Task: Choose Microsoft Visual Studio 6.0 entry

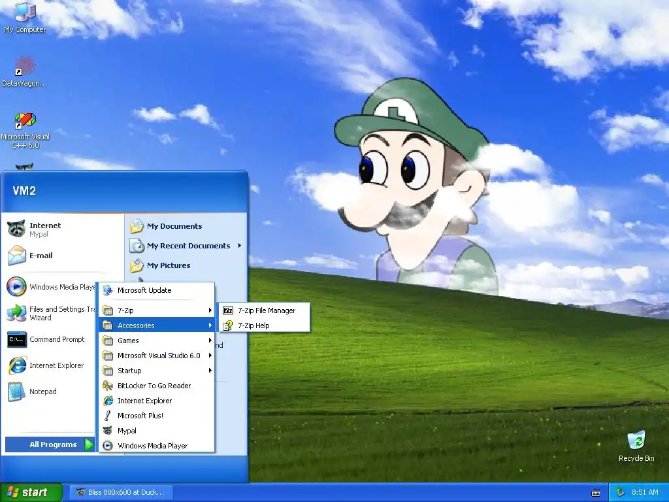Action: point(156,355)
